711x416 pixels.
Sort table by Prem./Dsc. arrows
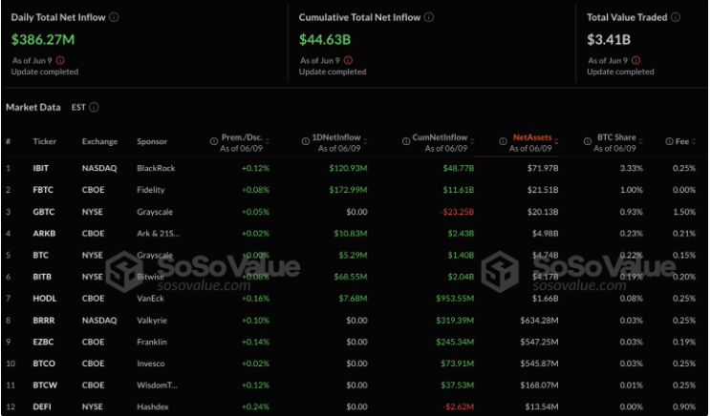pyautogui.click(x=267, y=141)
